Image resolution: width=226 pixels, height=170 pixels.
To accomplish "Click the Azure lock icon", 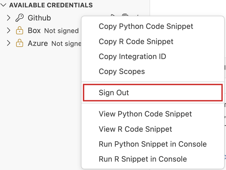I will 19,43.
